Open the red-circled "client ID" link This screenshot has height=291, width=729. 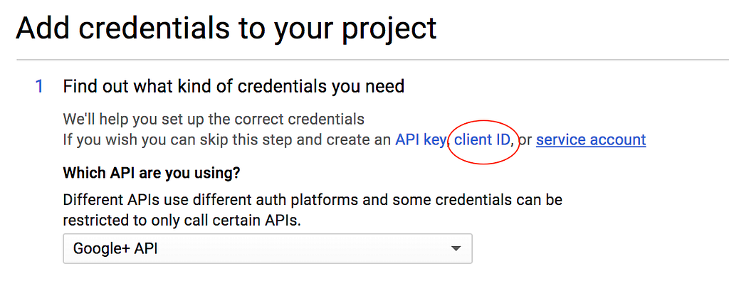482,140
